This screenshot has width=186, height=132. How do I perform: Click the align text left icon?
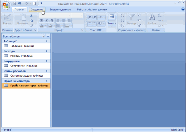(58, 20)
